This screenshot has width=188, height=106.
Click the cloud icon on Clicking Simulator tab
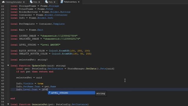coord(3,2)
